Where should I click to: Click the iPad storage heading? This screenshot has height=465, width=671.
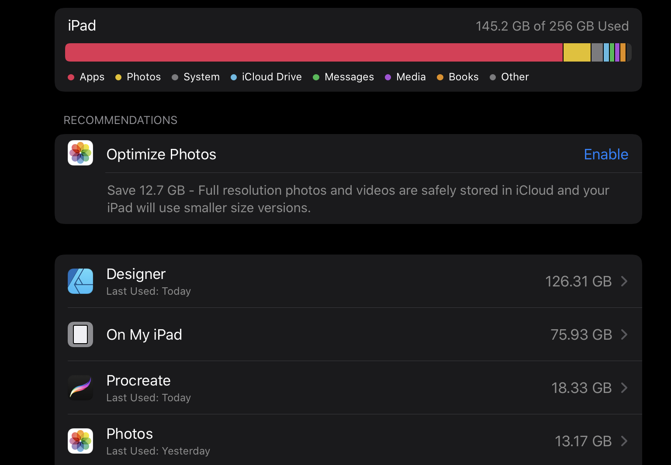82,26
